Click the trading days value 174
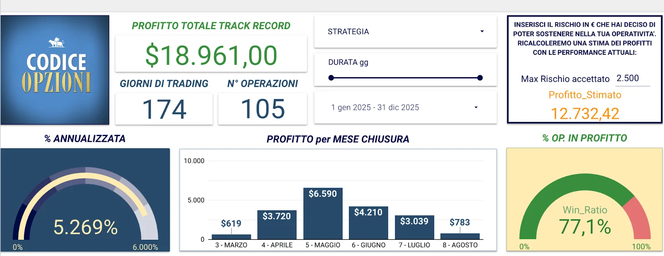664x256 pixels. 164,109
